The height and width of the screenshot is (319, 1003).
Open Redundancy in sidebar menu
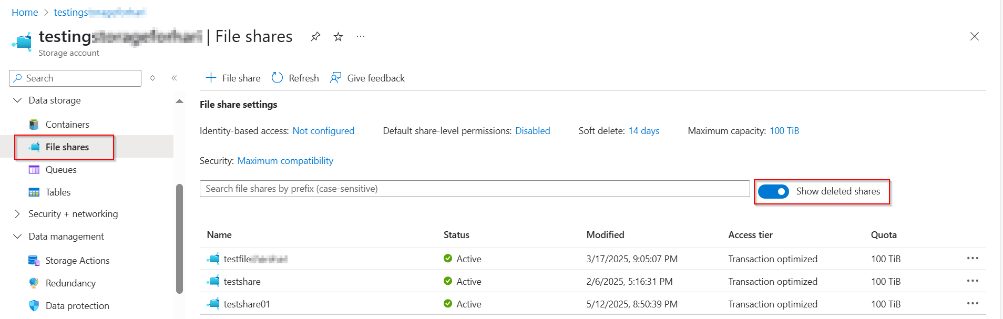(70, 283)
